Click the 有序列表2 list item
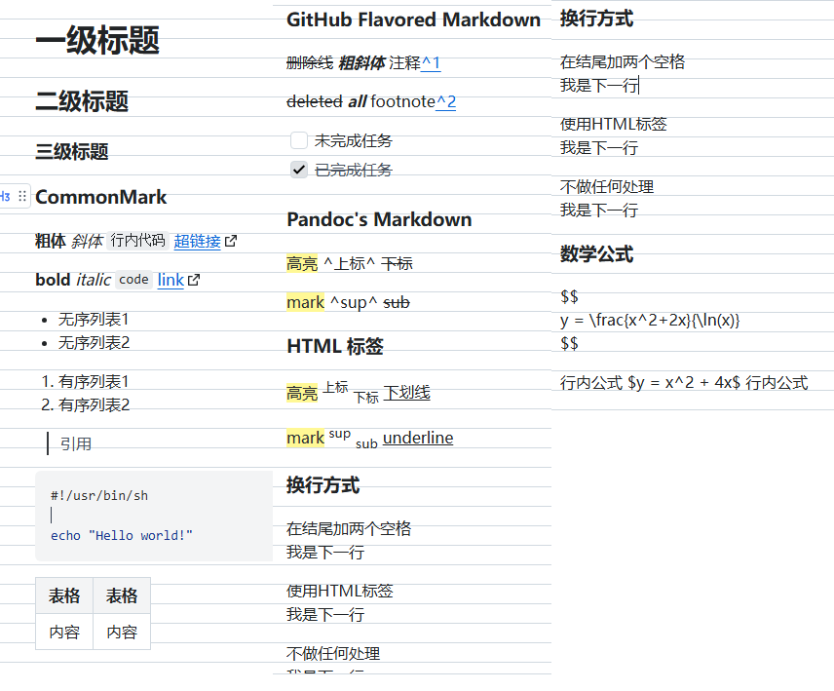Image resolution: width=834 pixels, height=691 pixels. [86, 404]
